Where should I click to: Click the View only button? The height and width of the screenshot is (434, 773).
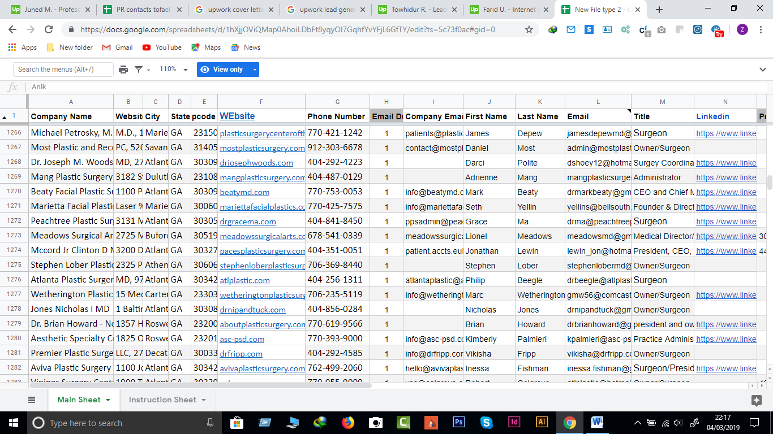tap(223, 70)
